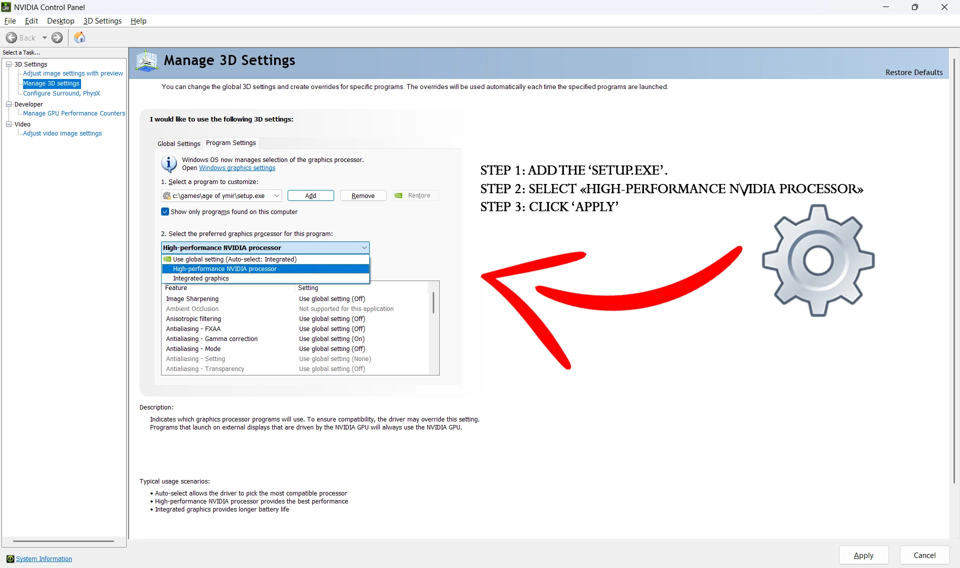The height and width of the screenshot is (568, 960).
Task: Open the 3D Settings menu
Action: coord(102,20)
